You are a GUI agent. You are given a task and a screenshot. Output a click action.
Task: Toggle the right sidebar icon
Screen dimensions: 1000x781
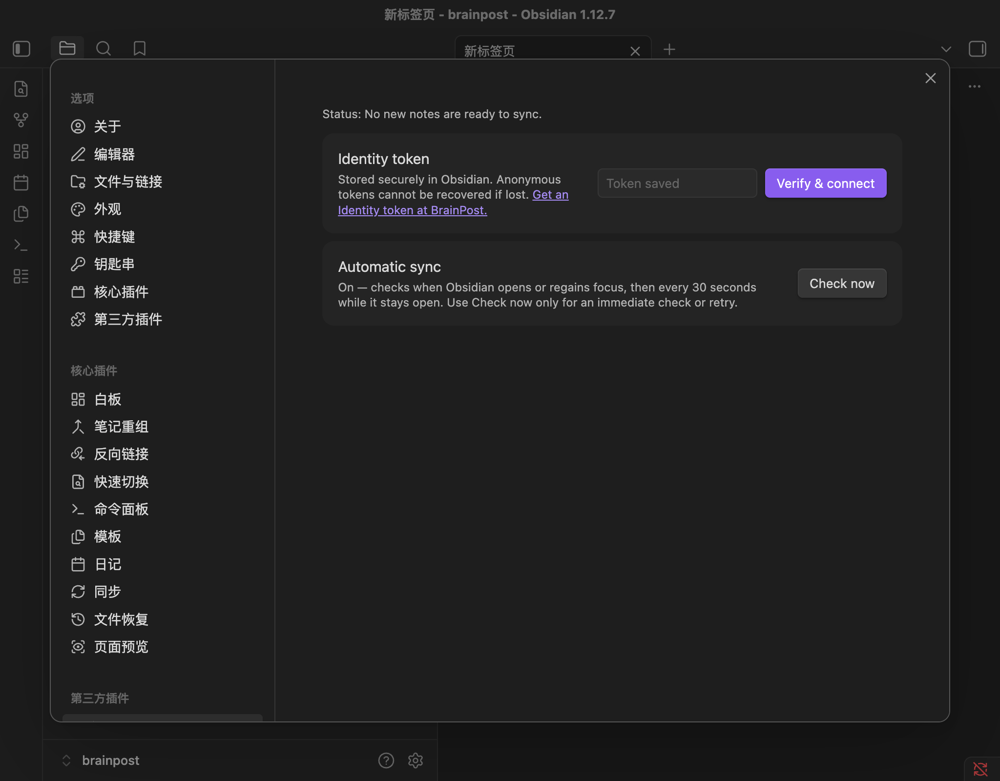click(x=978, y=49)
